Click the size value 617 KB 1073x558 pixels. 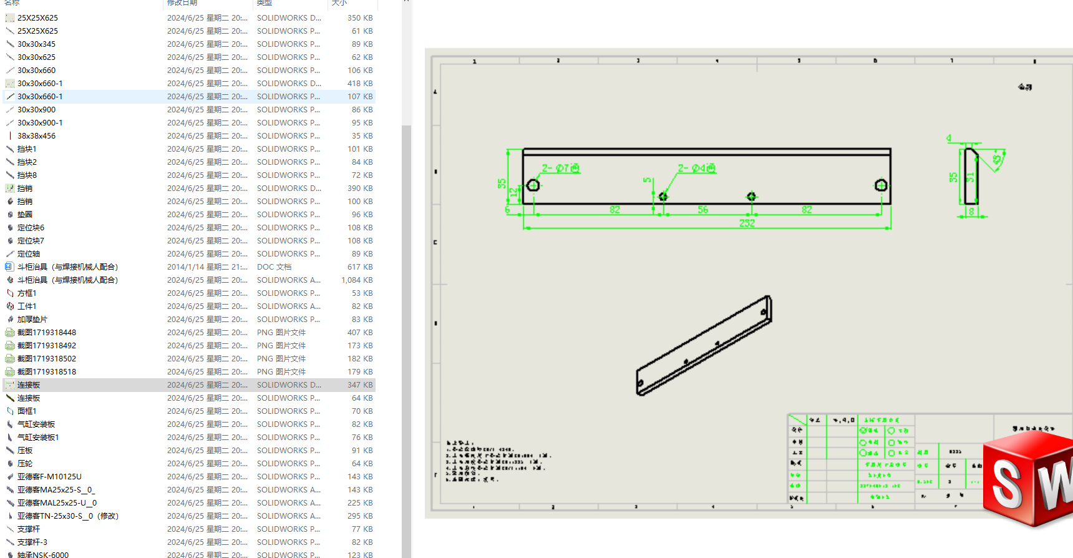tap(360, 267)
